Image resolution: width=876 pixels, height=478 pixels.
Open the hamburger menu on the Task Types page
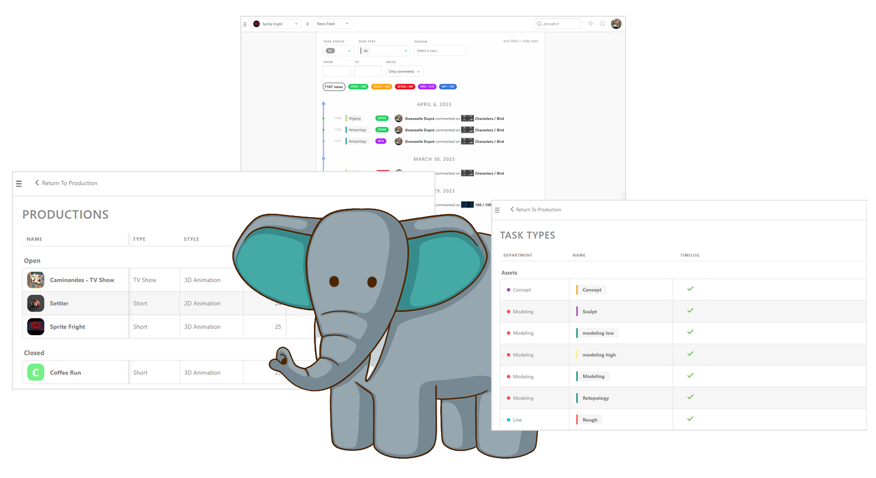tap(497, 210)
